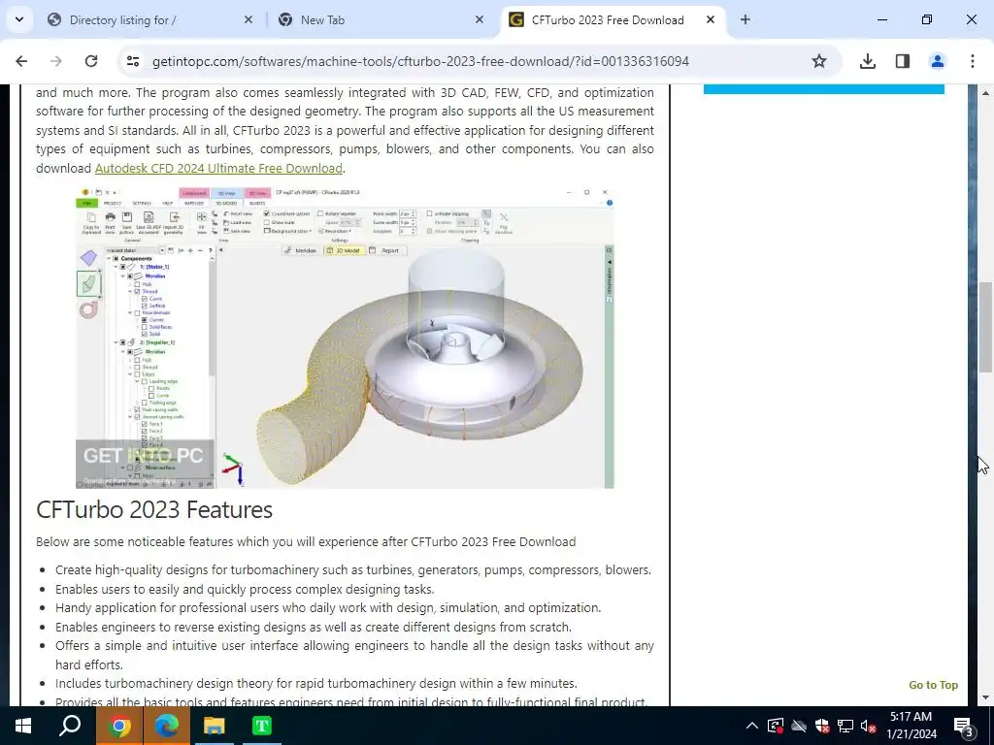This screenshot has height=745, width=994.
Task: Focus the getintopc.com URL address bar
Action: click(x=420, y=61)
